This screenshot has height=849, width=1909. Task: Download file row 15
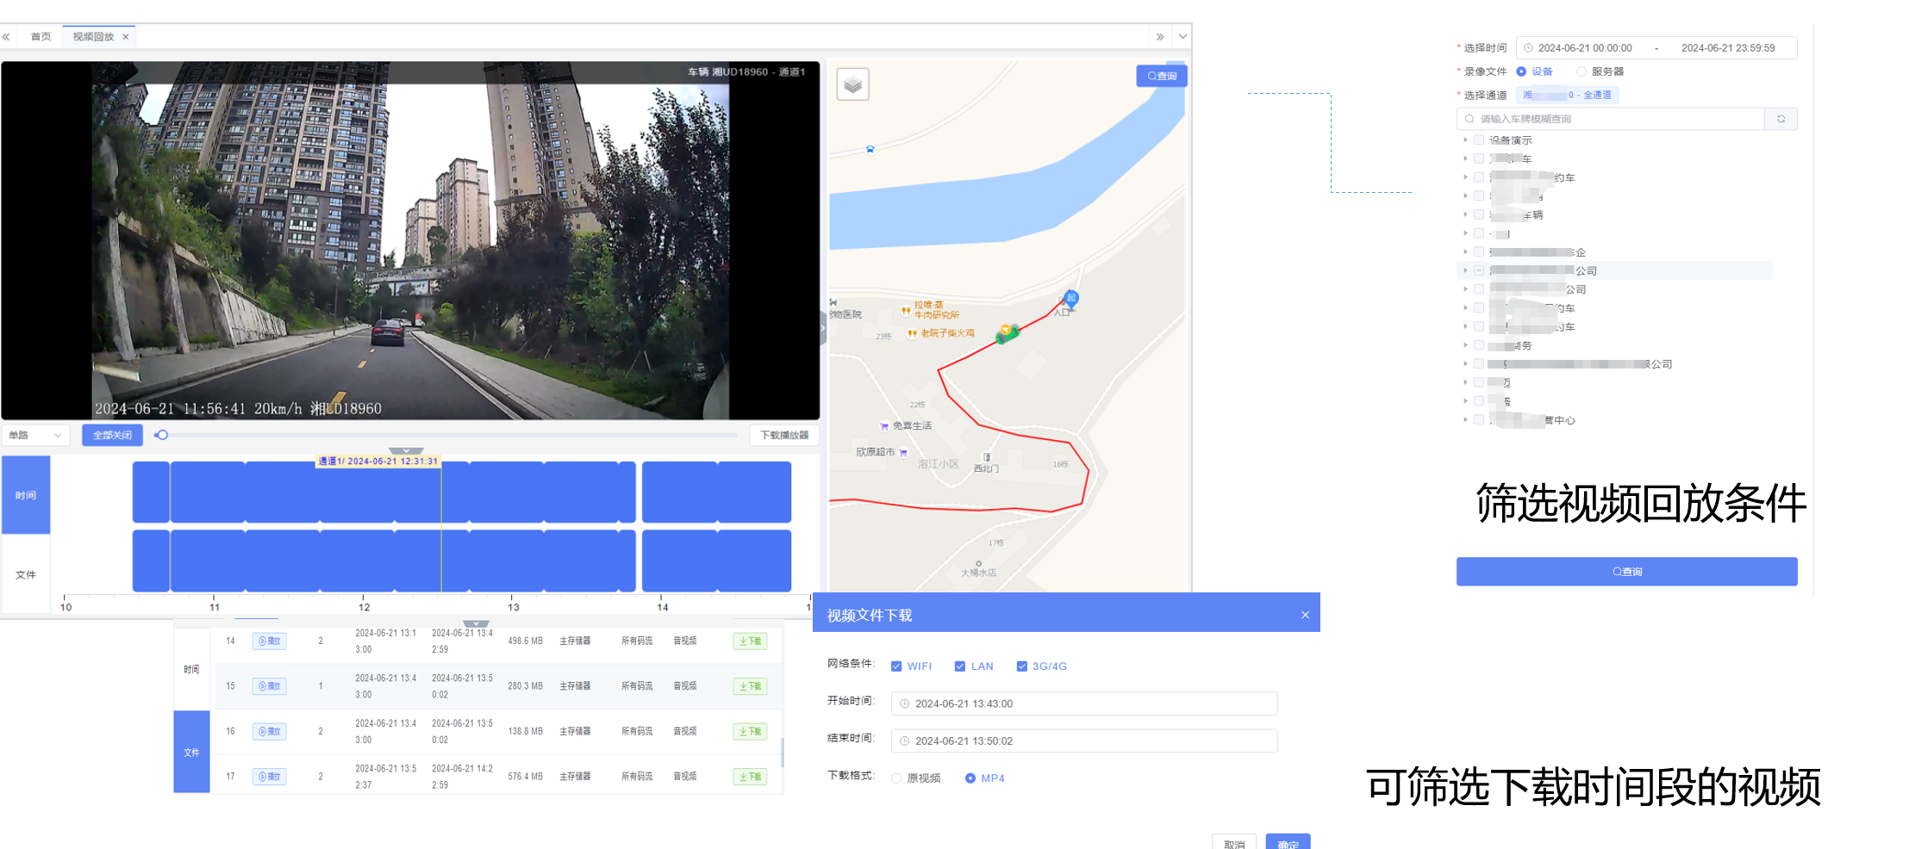pyautogui.click(x=750, y=686)
